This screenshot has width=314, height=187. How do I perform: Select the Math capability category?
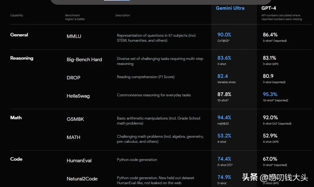(16, 118)
